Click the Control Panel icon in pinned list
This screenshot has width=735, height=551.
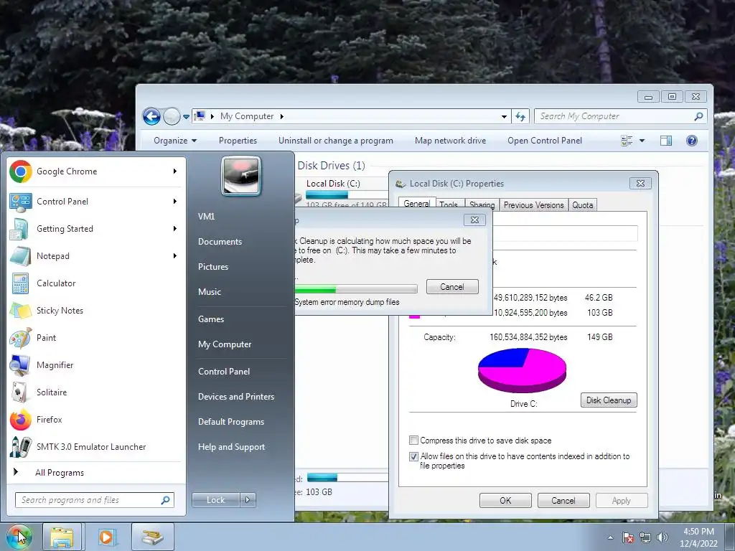pos(21,202)
